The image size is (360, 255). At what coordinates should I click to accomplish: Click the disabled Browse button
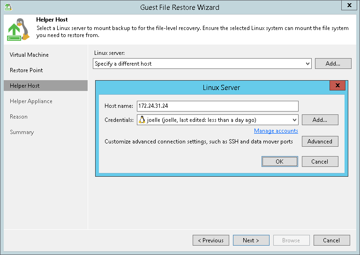[291, 240]
